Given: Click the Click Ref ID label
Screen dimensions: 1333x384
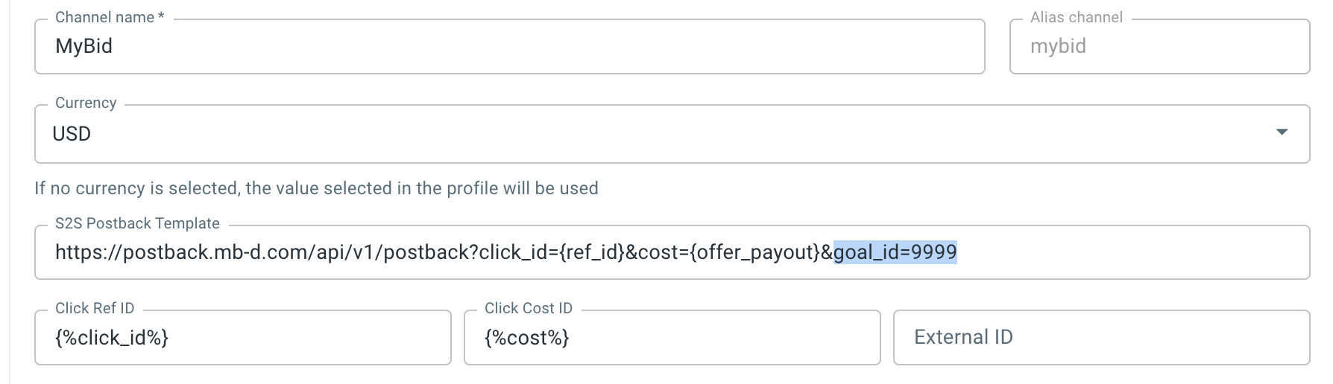Looking at the screenshot, I should (x=95, y=308).
